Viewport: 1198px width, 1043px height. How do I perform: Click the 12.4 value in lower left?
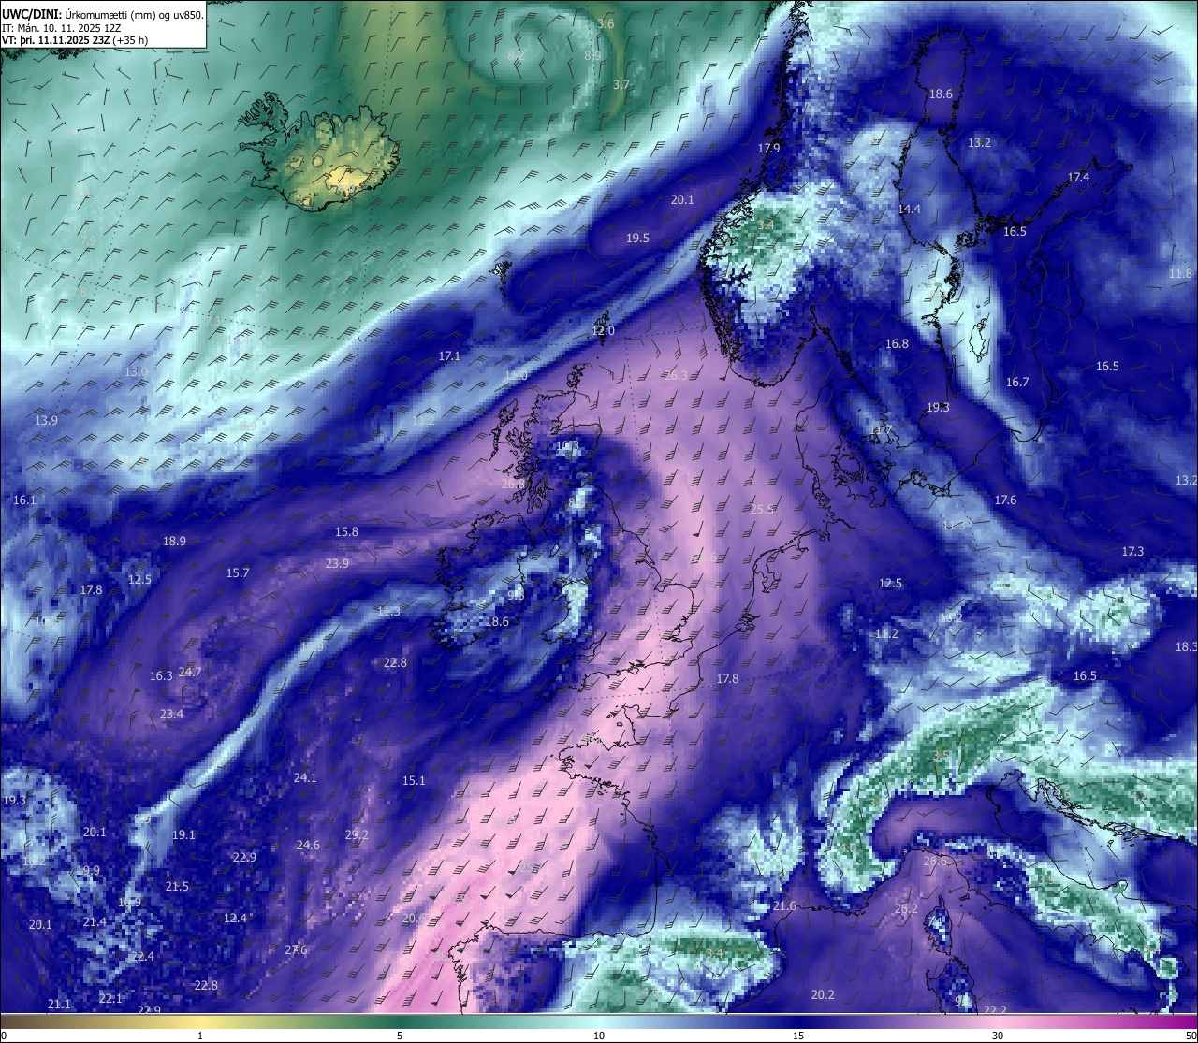click(235, 918)
